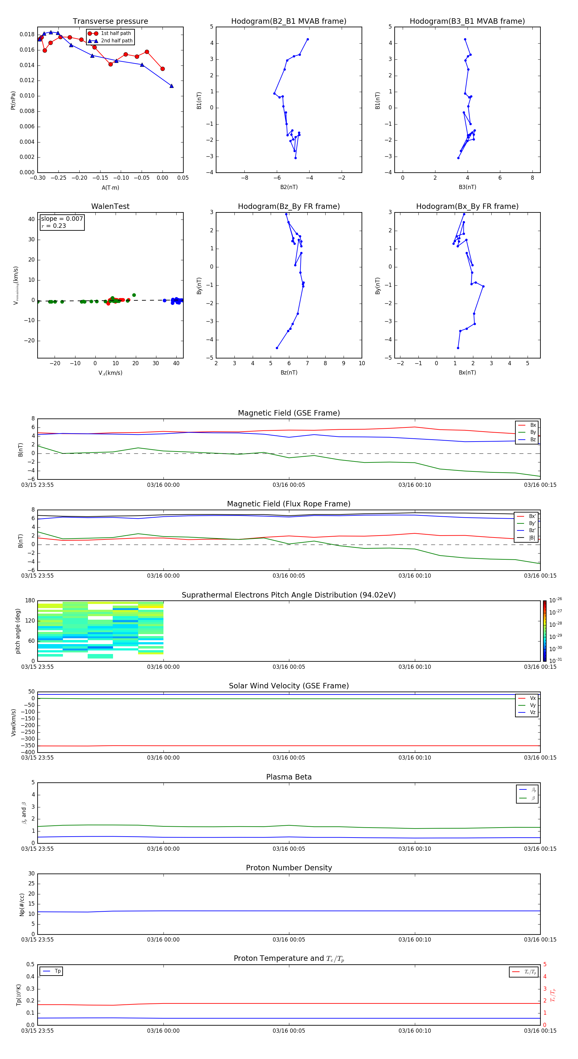Click the "Hodogram(Bx_By FR frame)" title
This screenshot has width=578, height=1059.
pos(467,206)
